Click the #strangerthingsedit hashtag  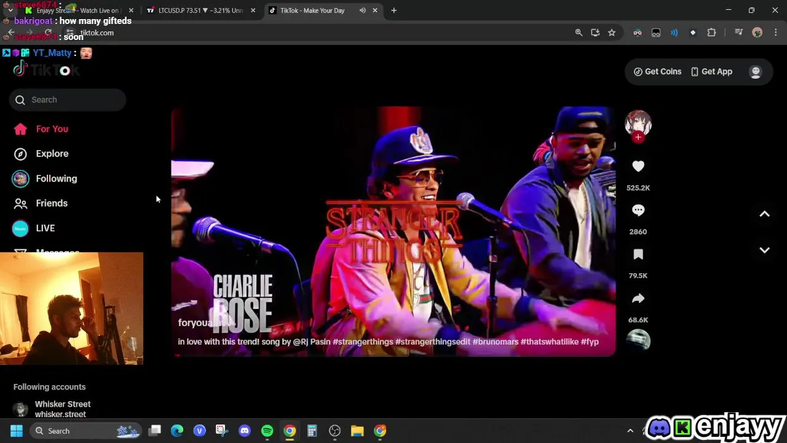[x=433, y=342]
